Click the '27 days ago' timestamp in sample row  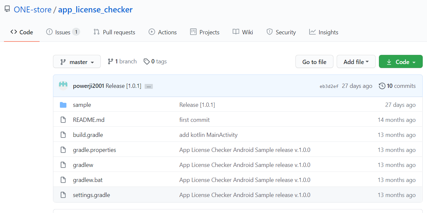click(x=400, y=105)
